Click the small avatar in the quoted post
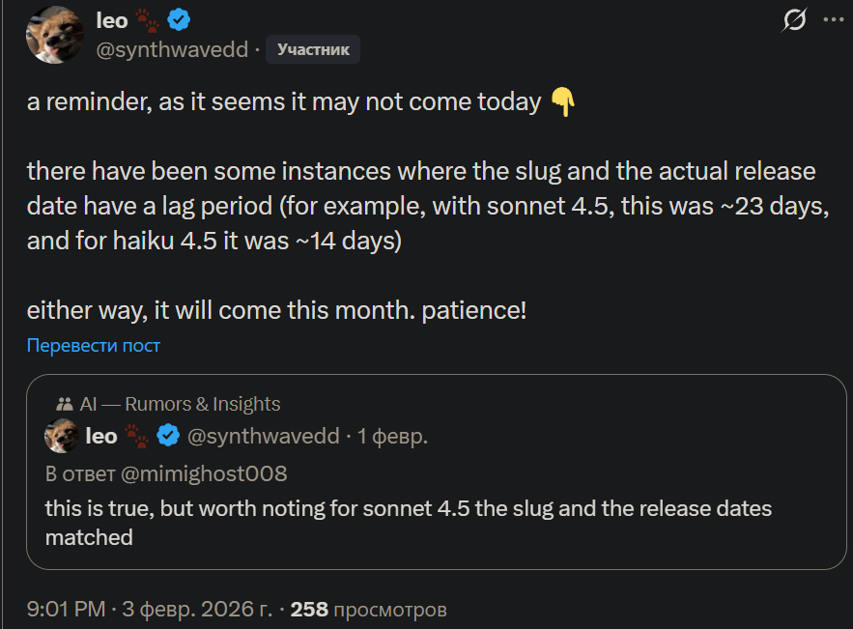 click(62, 436)
